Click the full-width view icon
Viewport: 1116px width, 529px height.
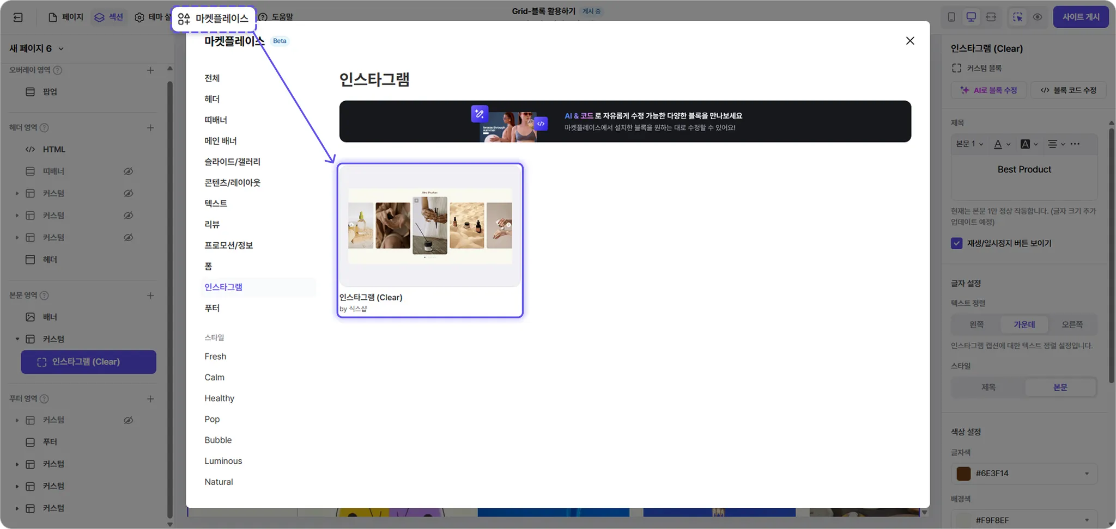point(991,17)
